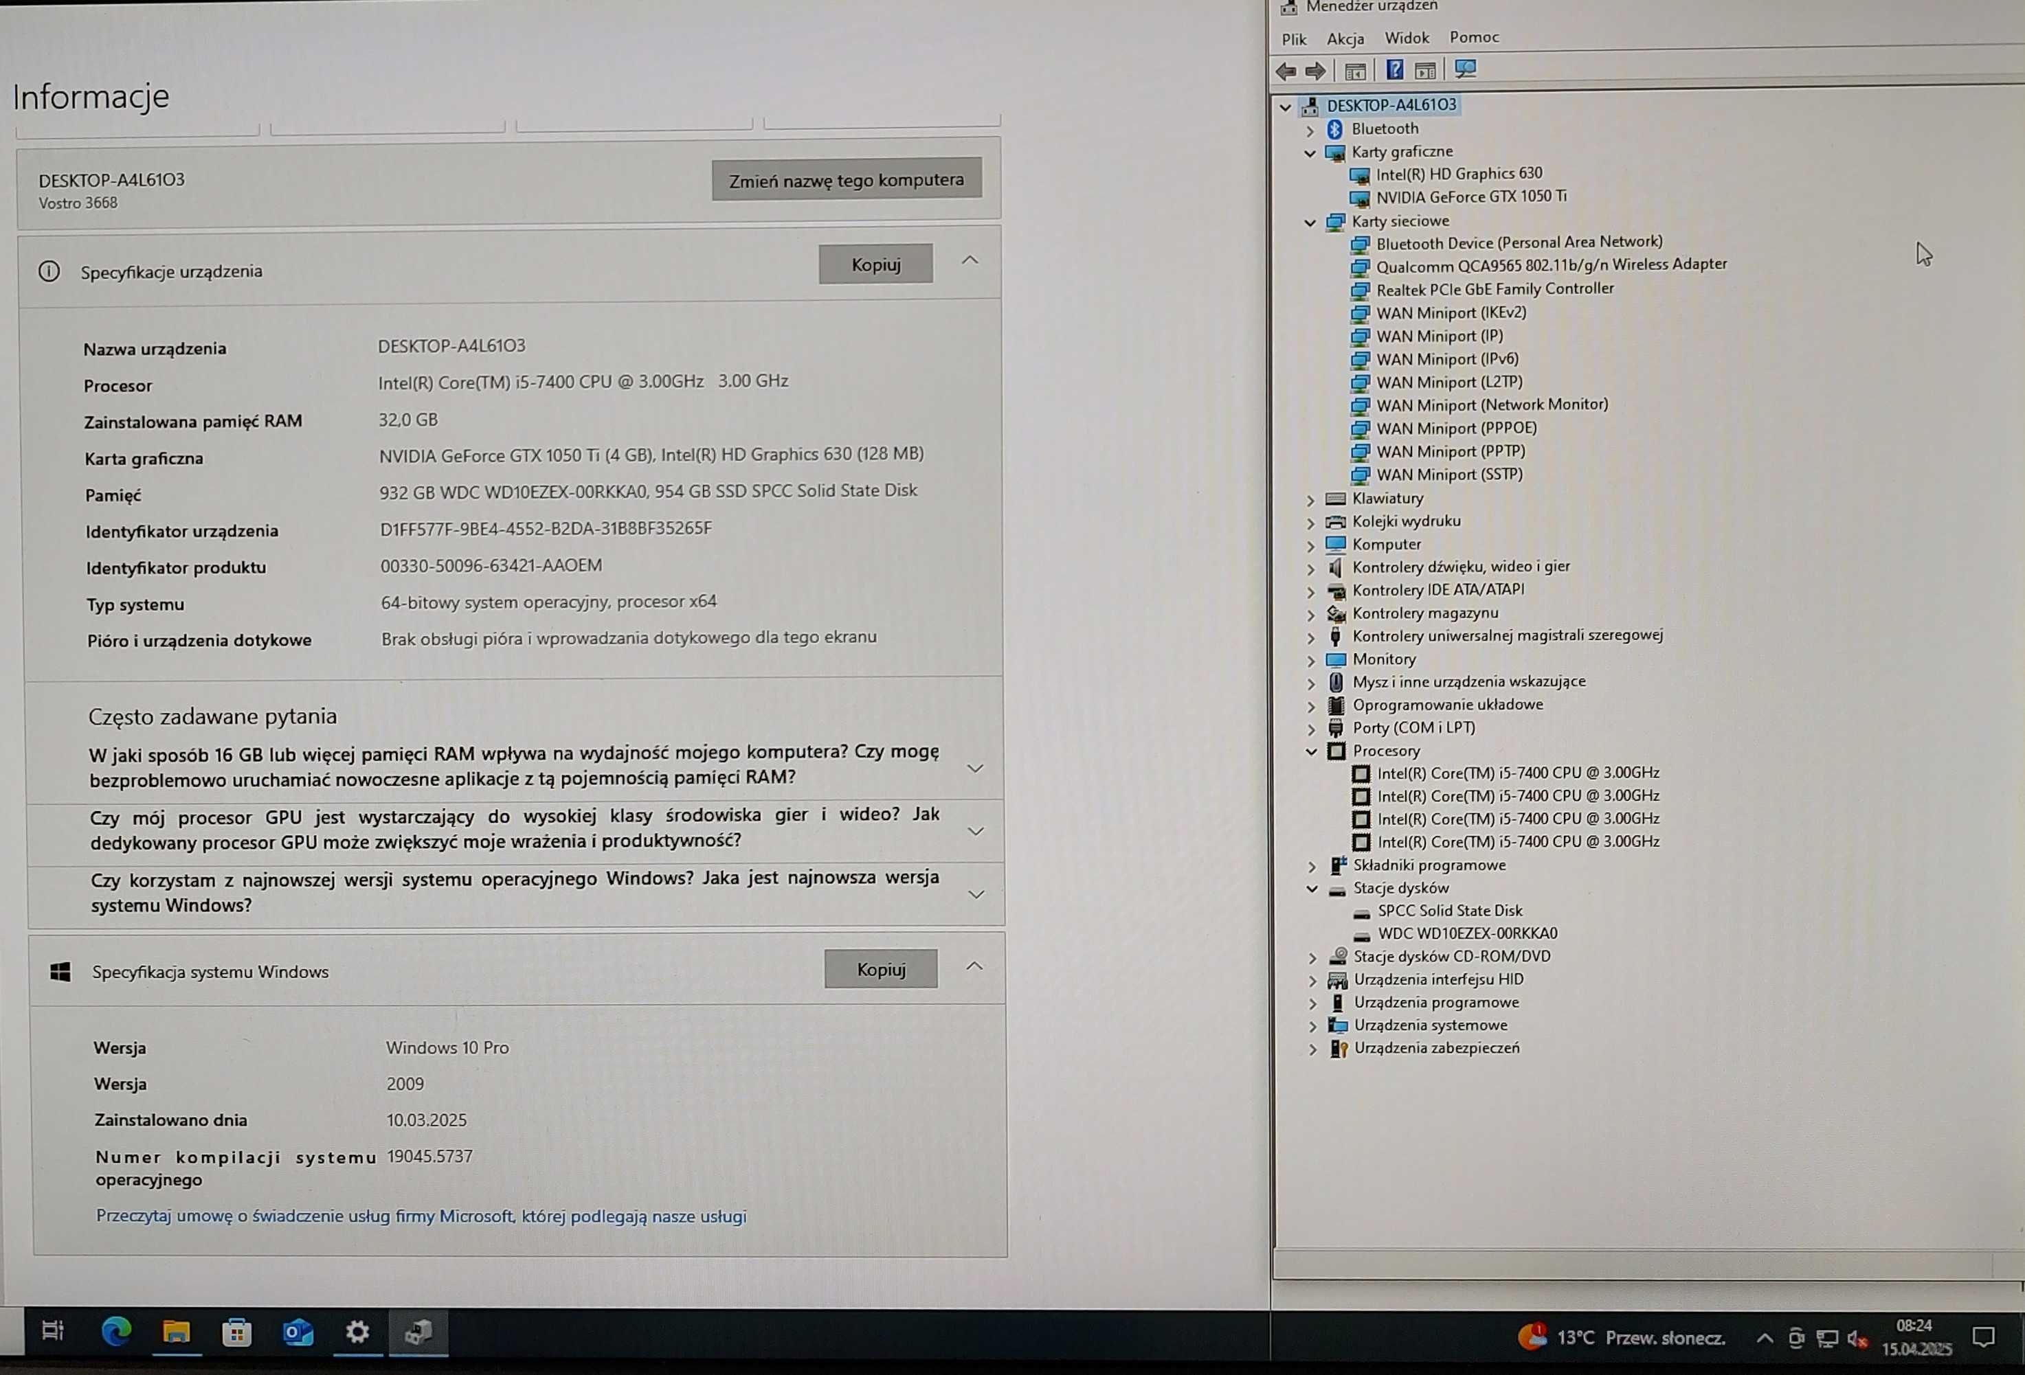Expand Kontrolery dźwięku, wideo i gier

(1310, 569)
